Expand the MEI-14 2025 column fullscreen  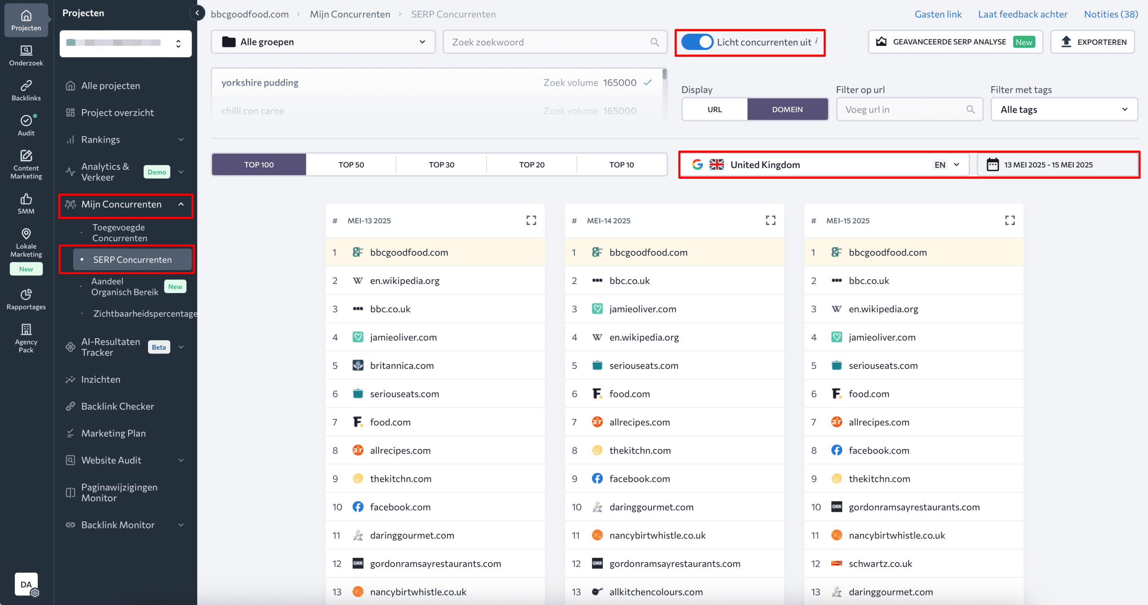pos(770,220)
